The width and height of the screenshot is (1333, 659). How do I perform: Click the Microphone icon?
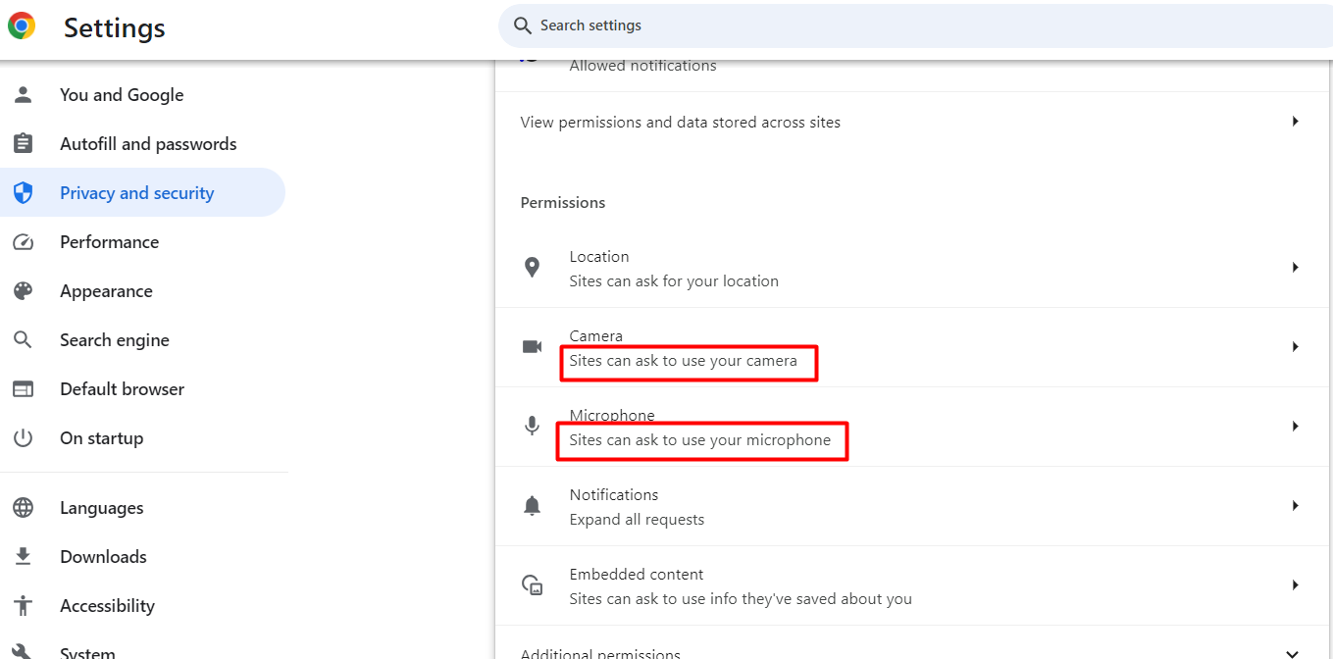click(532, 427)
